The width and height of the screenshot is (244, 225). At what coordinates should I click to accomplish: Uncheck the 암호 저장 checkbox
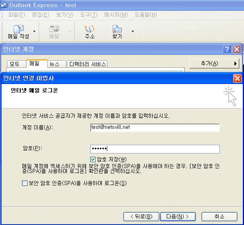(93, 159)
